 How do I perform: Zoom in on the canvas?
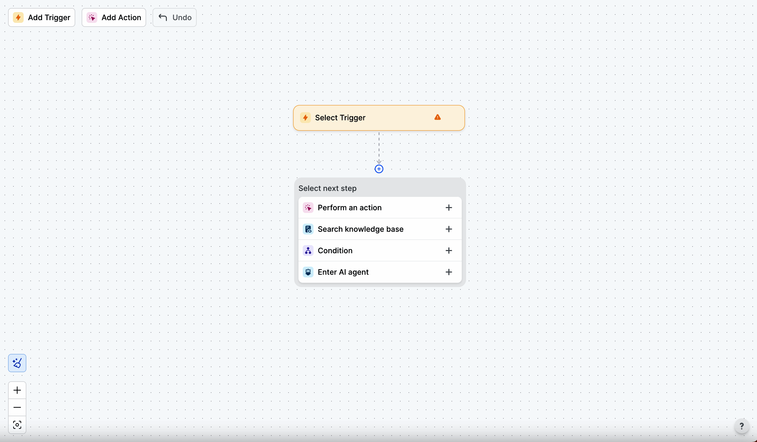(x=17, y=390)
